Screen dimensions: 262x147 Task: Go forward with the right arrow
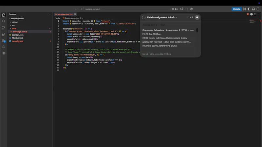(81, 9)
